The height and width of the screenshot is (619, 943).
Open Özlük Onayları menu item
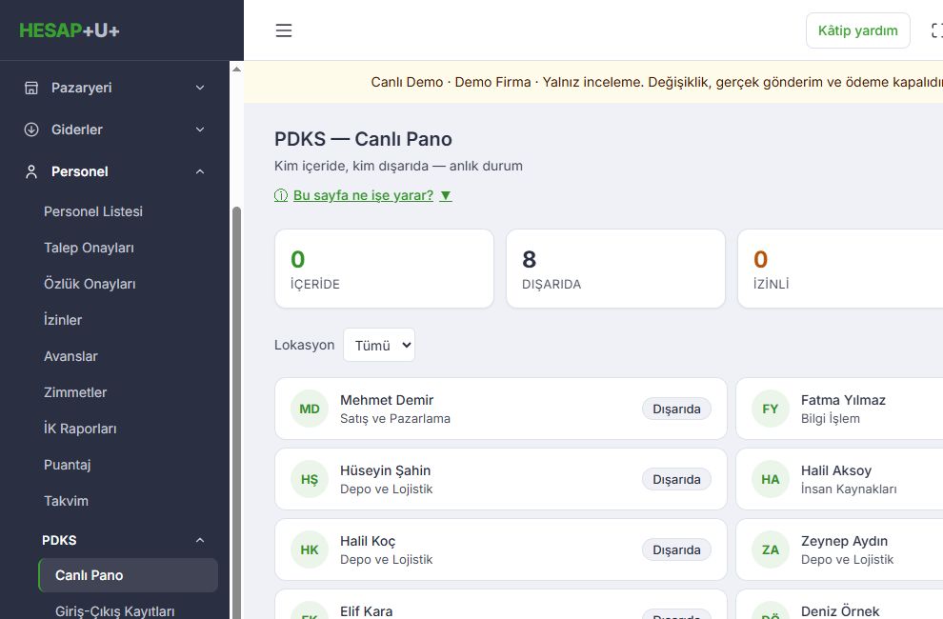pos(90,284)
